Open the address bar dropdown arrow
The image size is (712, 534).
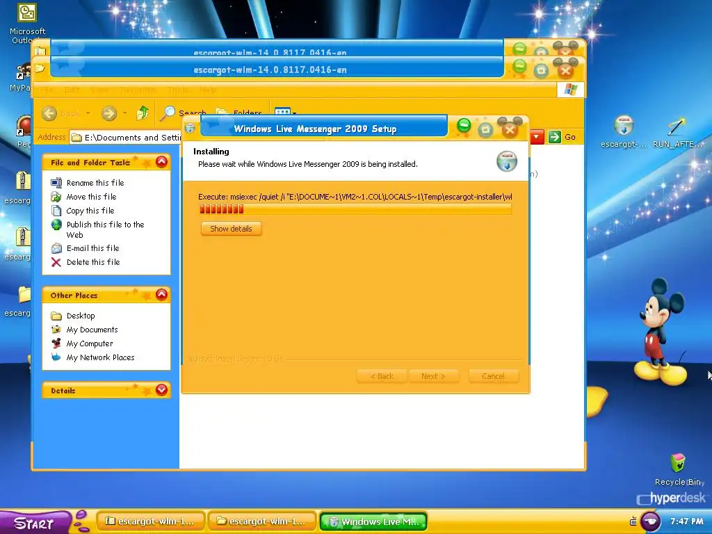point(537,137)
